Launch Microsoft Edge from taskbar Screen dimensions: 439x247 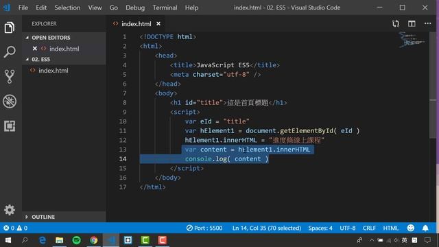[x=43, y=240]
